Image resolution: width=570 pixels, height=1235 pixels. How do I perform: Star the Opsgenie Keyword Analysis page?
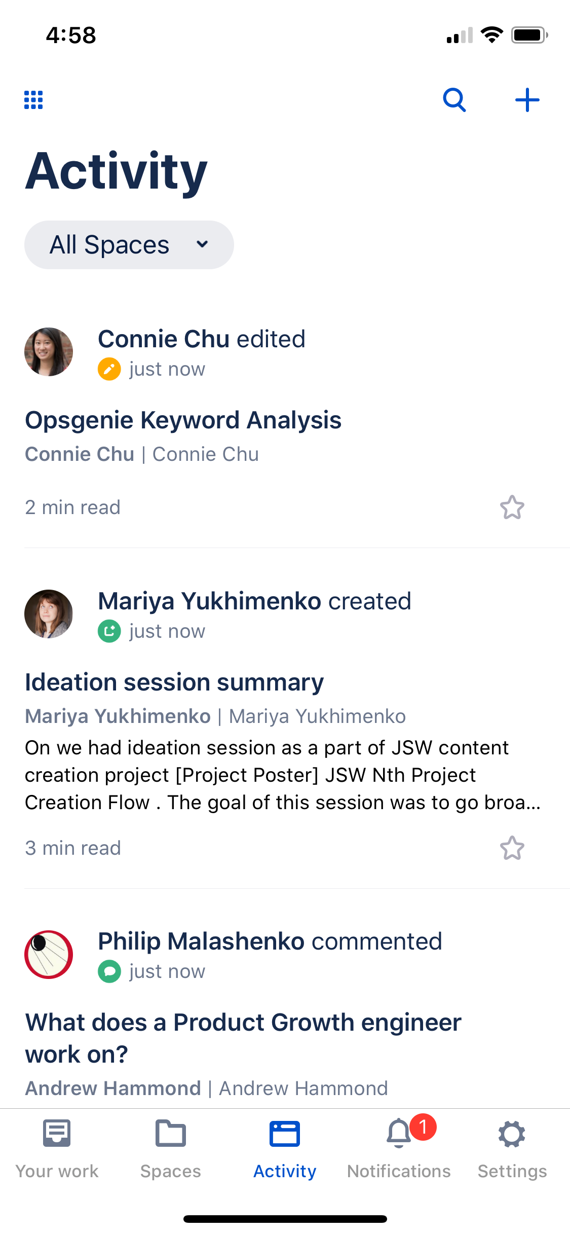point(512,507)
